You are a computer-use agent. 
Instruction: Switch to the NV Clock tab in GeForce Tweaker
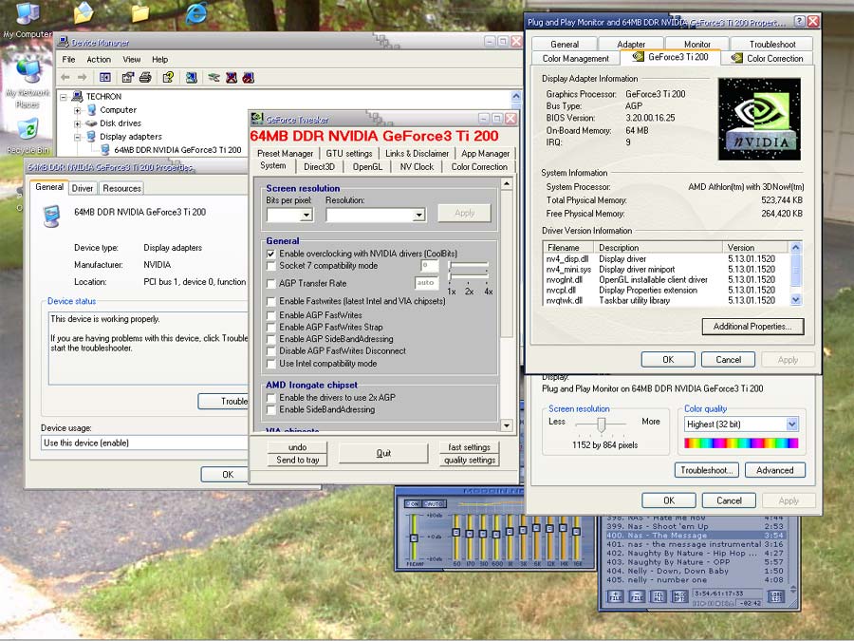coord(417,167)
